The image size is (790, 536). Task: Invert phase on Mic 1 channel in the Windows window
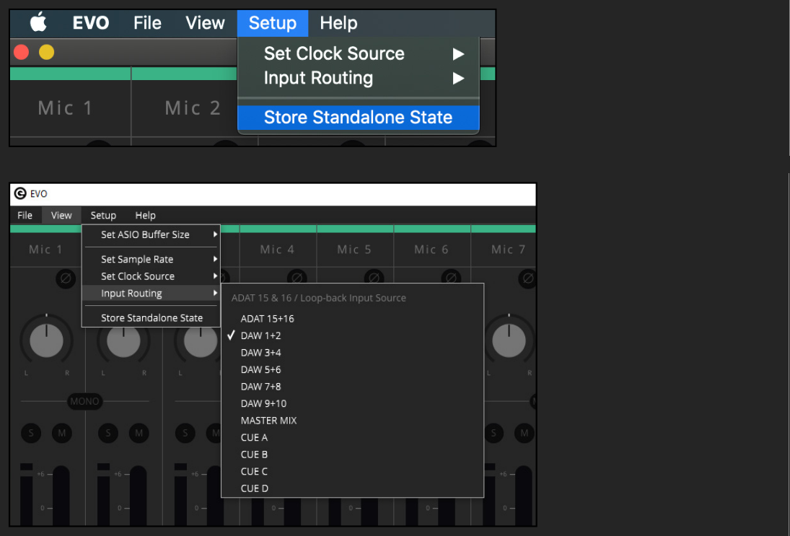click(x=66, y=278)
